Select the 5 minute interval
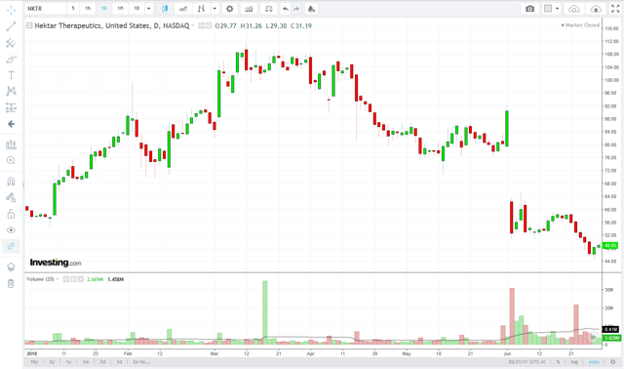Screen dimensions: 624x369 [x=73, y=9]
